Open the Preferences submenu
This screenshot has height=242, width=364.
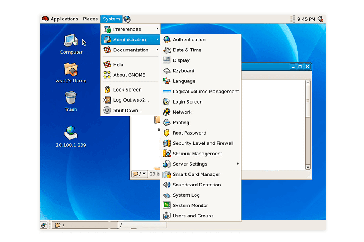[x=131, y=29]
